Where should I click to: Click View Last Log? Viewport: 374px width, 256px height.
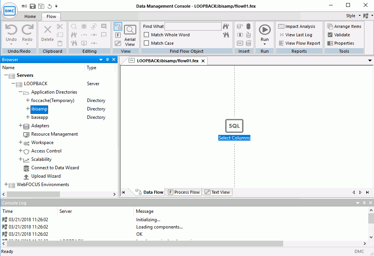[x=296, y=35]
